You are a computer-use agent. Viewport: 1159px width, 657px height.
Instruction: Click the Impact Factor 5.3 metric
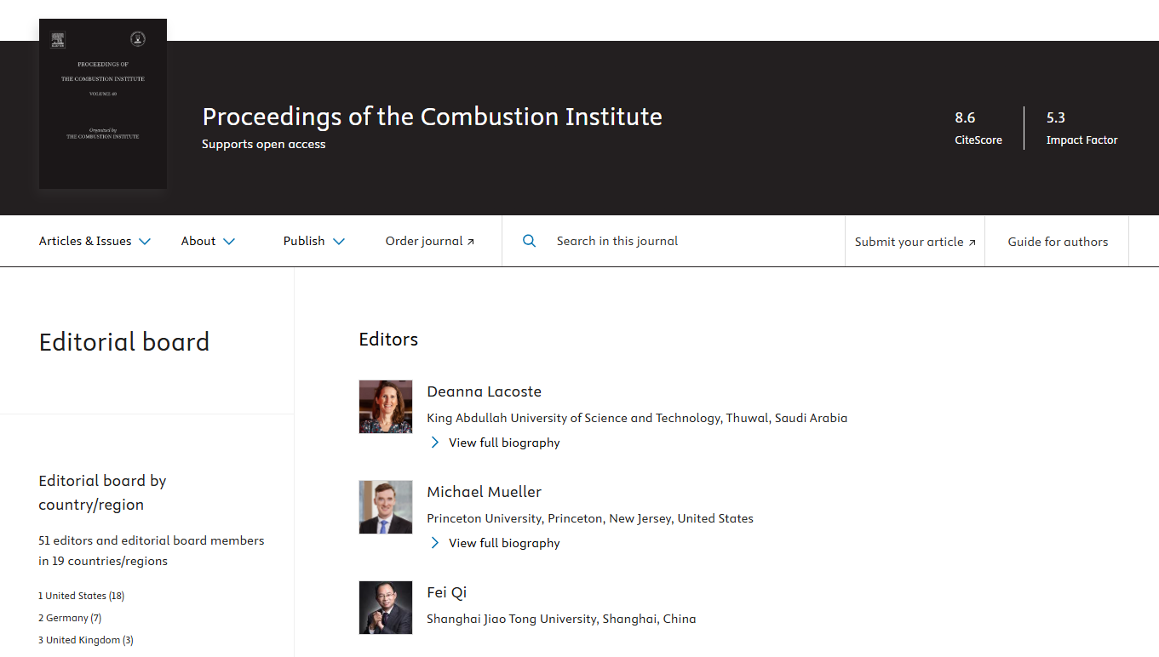(x=1082, y=128)
